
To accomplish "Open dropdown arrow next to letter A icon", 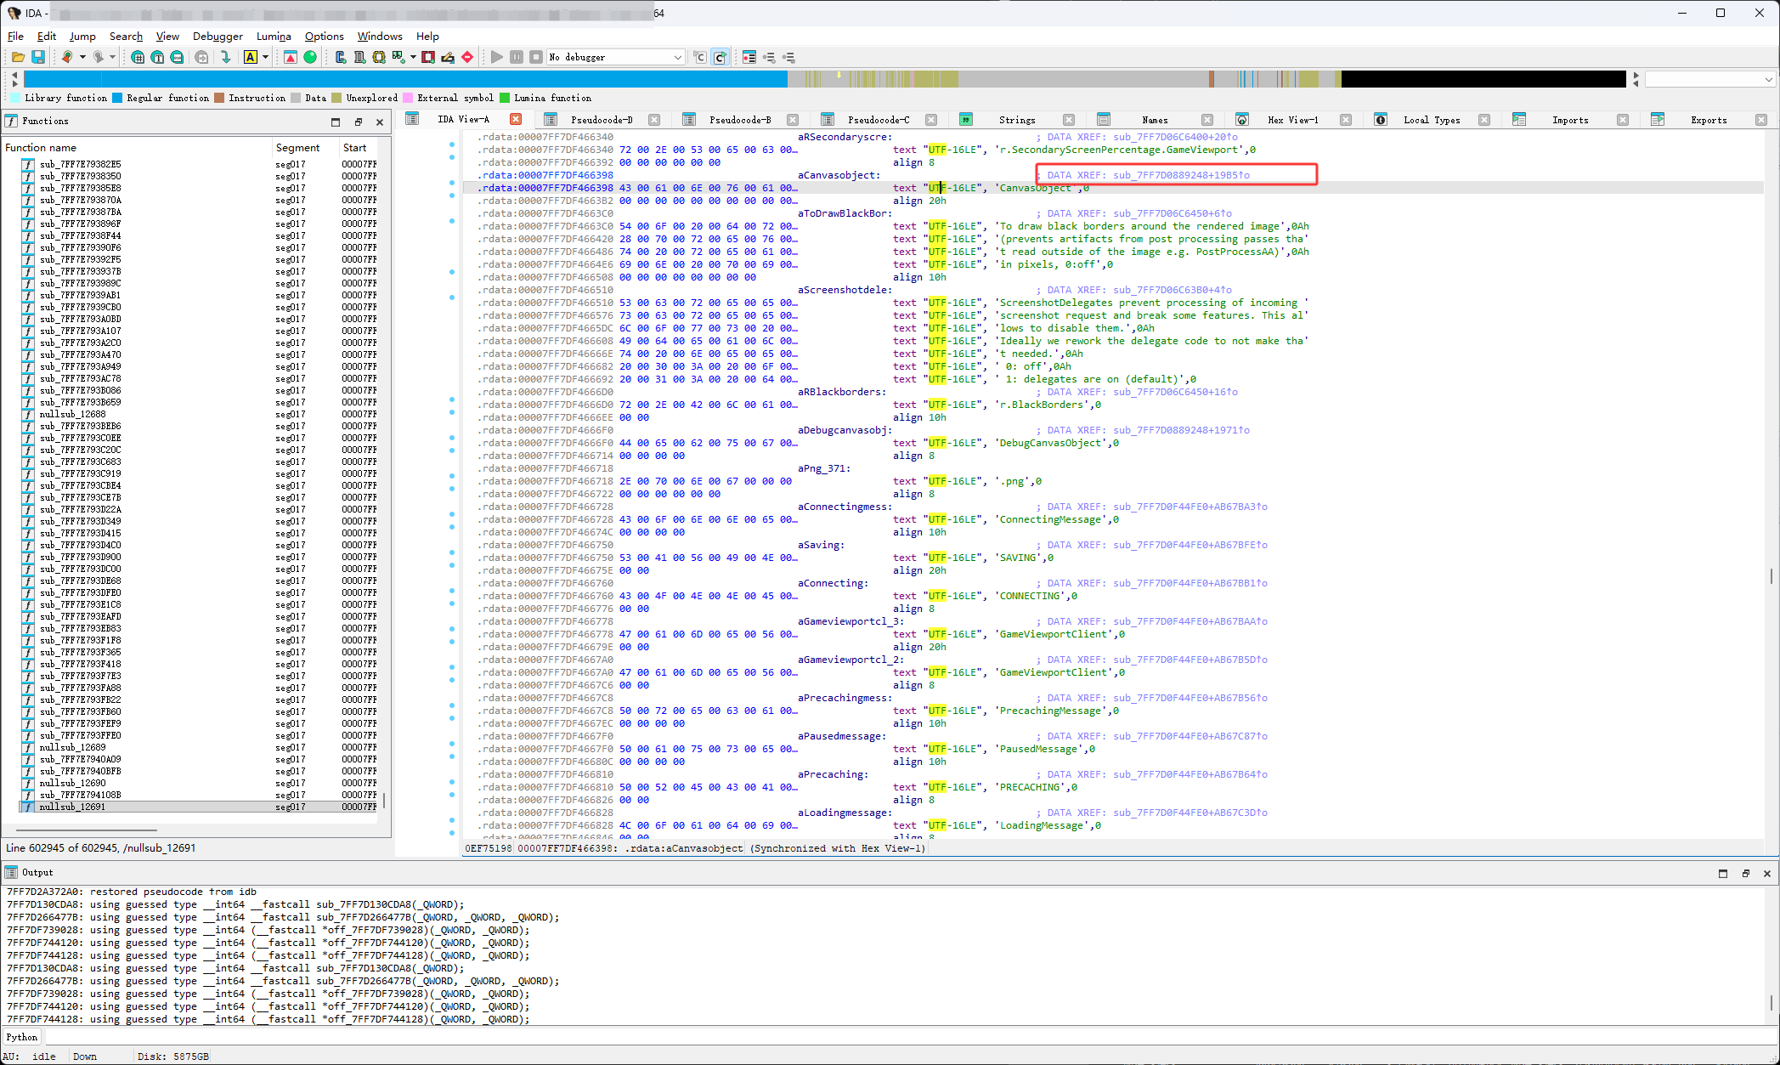I will pyautogui.click(x=265, y=57).
